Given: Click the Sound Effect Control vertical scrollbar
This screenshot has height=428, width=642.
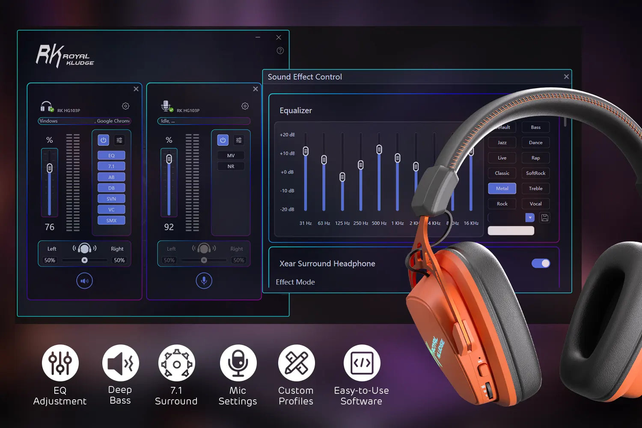Looking at the screenshot, I should pyautogui.click(x=565, y=122).
